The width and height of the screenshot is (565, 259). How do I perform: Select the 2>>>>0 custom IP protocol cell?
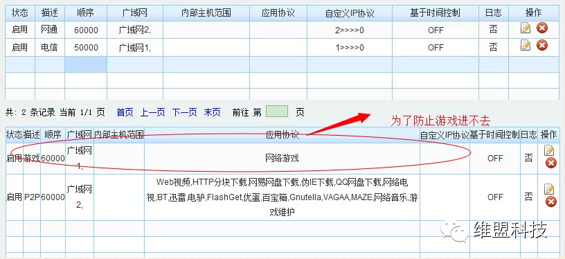click(x=350, y=30)
